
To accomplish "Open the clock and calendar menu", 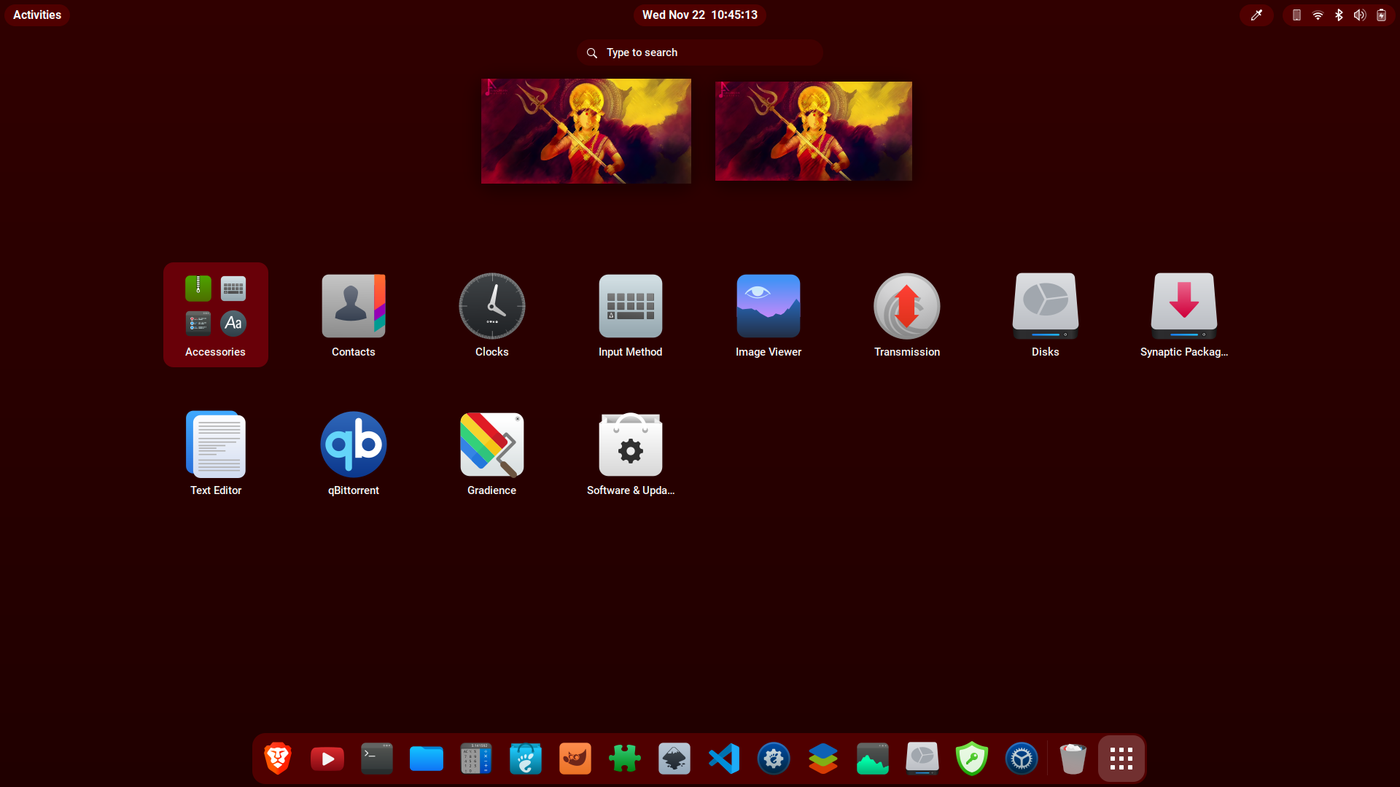I will pyautogui.click(x=700, y=15).
